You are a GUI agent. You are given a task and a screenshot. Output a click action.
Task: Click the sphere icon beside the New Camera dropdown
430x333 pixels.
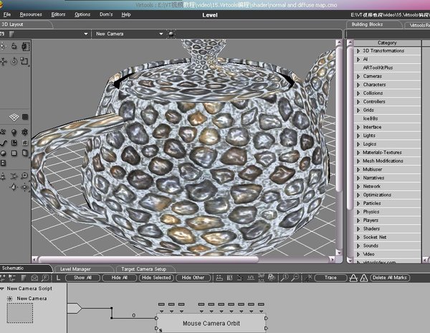tap(171, 33)
